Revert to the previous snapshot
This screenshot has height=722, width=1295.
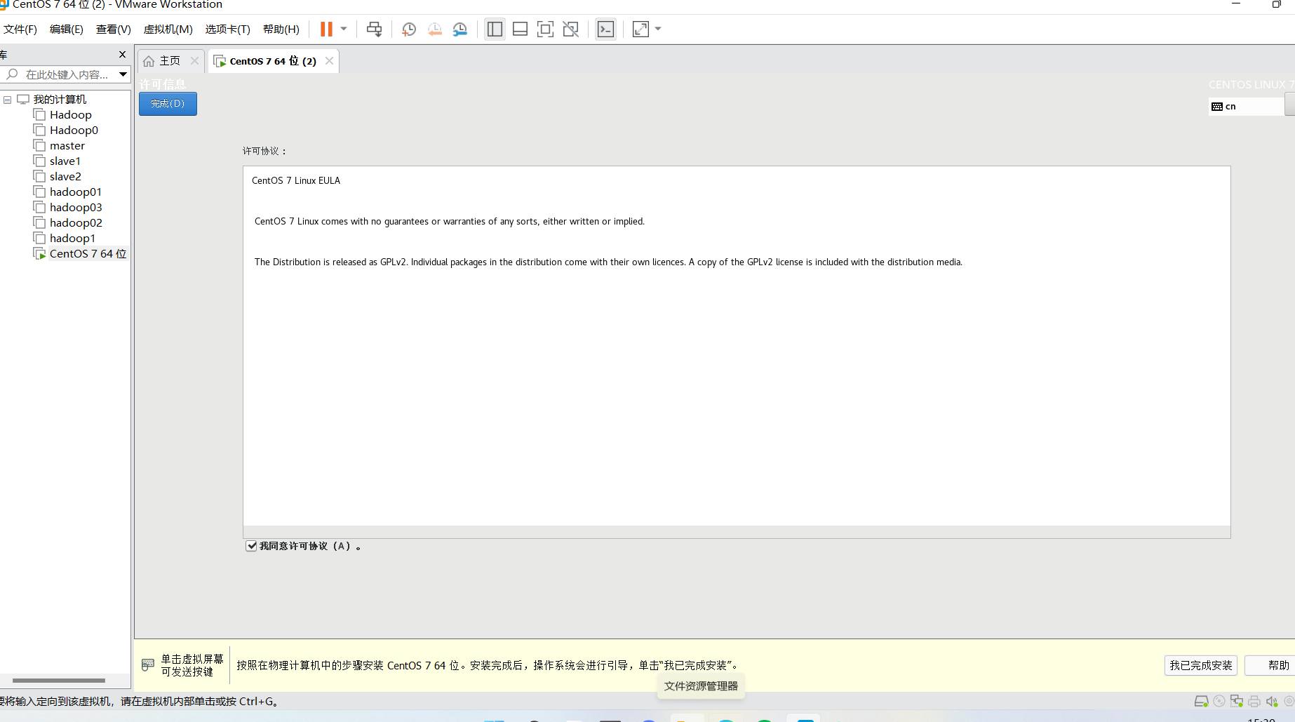point(435,29)
